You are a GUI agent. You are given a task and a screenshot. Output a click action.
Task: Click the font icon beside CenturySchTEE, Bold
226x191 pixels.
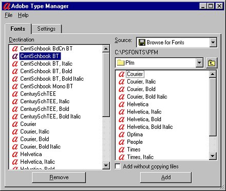click(15, 109)
